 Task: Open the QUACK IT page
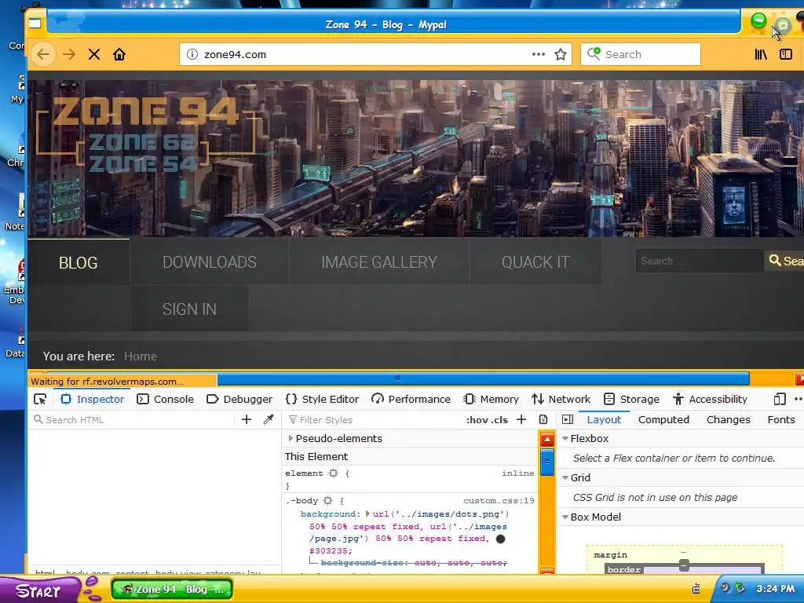tap(535, 262)
